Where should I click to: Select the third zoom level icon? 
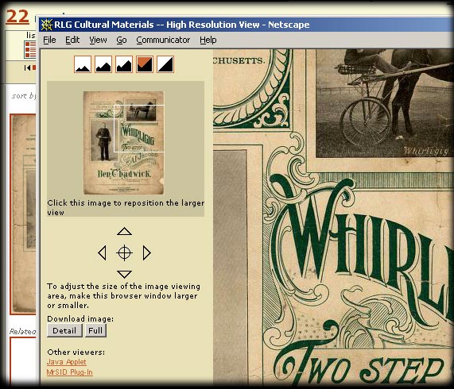(x=124, y=64)
